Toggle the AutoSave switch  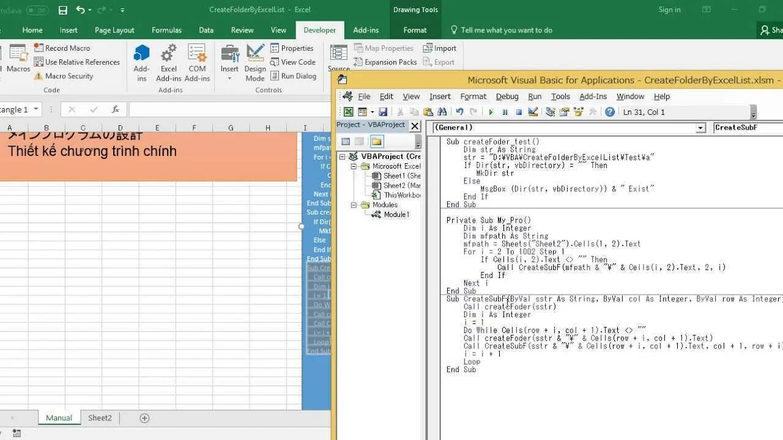[37, 10]
